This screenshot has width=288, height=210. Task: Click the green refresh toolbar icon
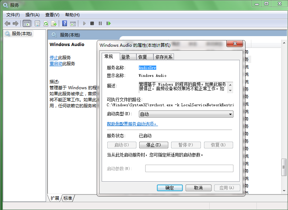click(46, 23)
